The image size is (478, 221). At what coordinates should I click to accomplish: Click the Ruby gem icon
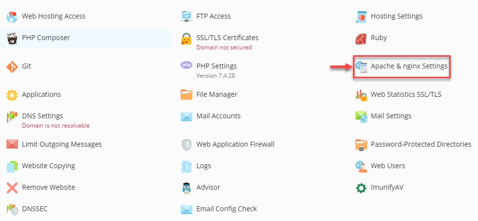(x=361, y=38)
